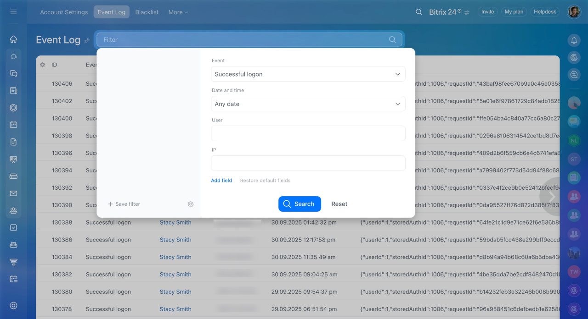
Task: Open the table column settings gear
Action: (43, 65)
